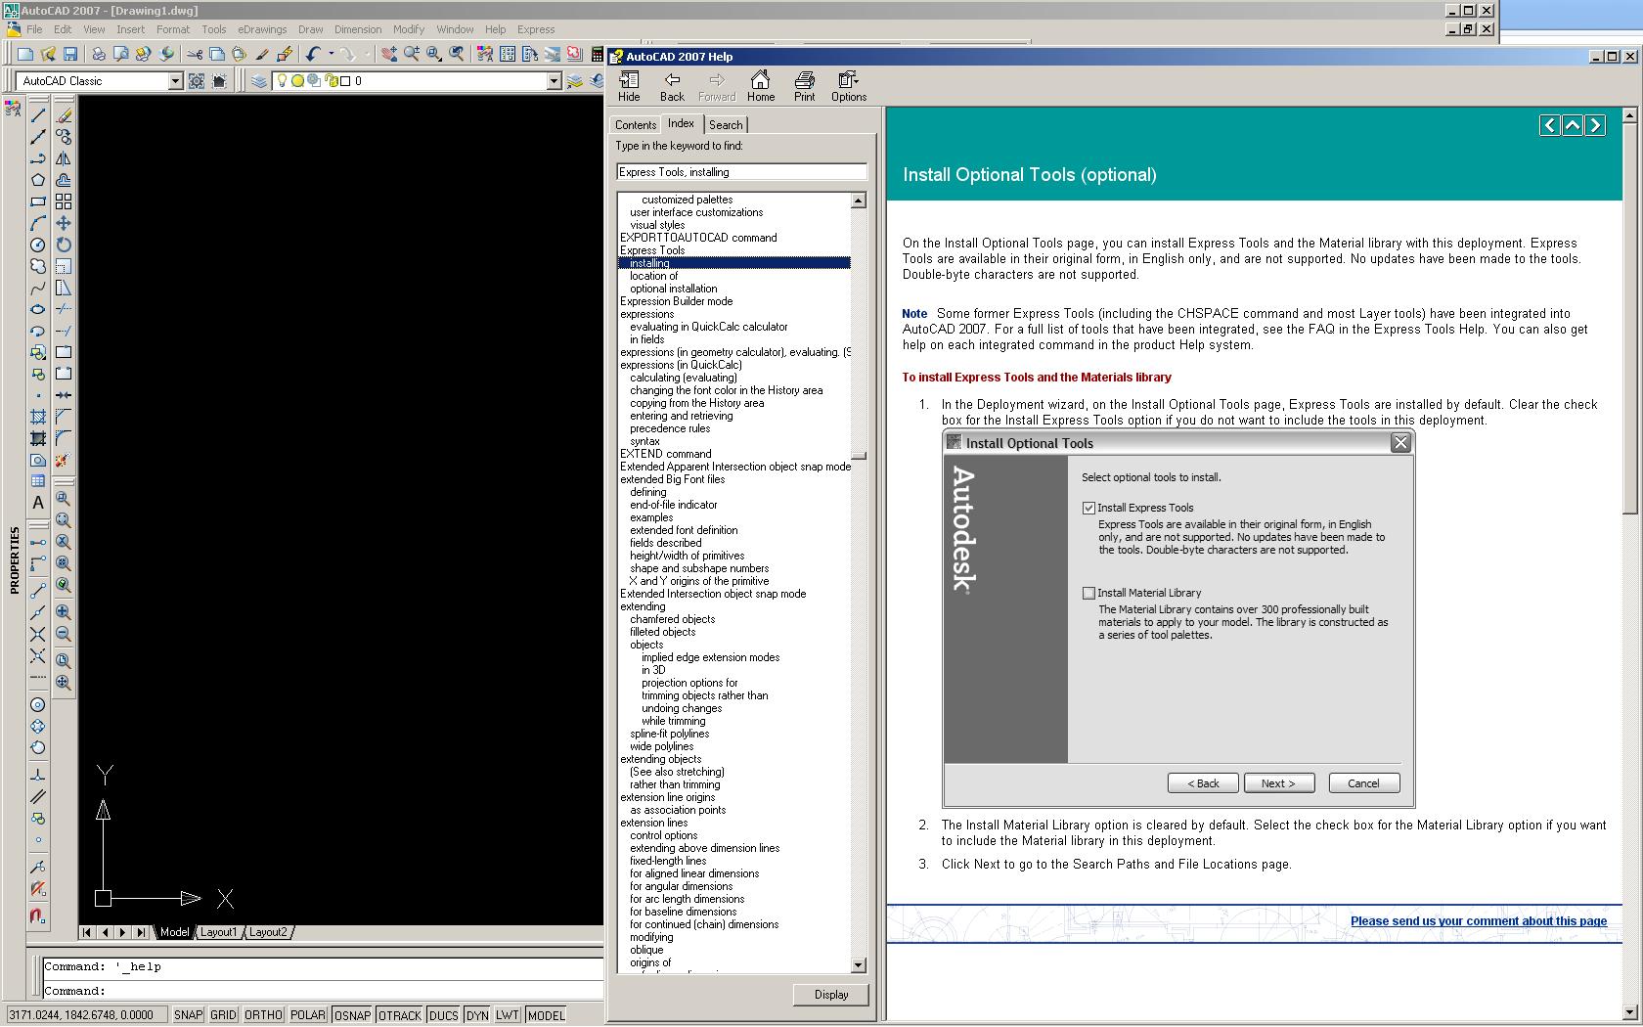
Task: Click index list scroll-up arrow
Action: (859, 201)
